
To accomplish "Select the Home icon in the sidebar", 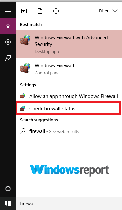I will (x=8, y=26).
